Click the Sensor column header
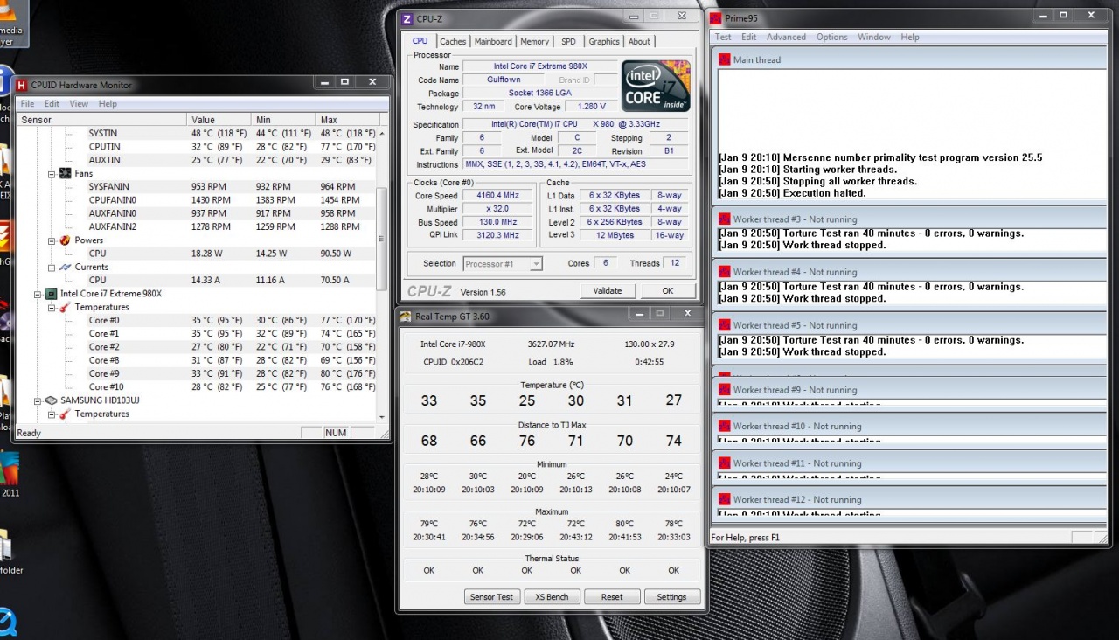 click(102, 120)
